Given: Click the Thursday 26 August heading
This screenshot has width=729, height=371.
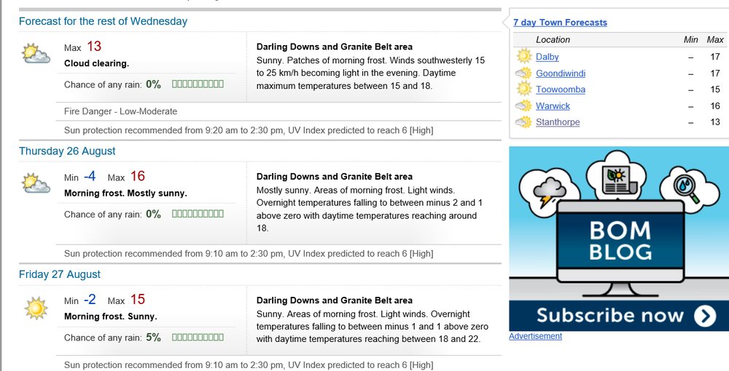Looking at the screenshot, I should click(x=67, y=151).
